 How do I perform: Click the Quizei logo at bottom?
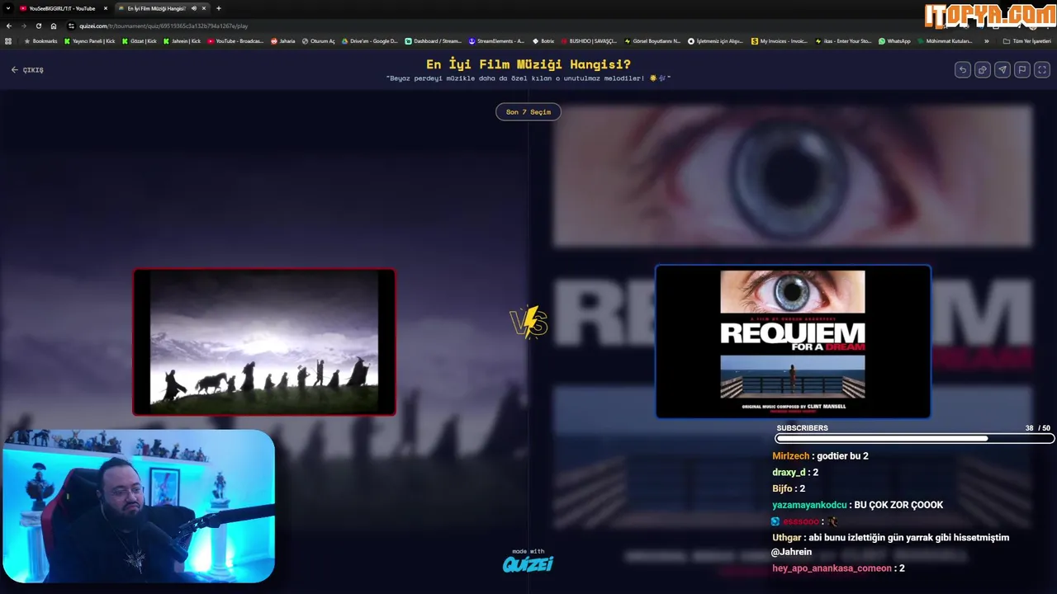click(x=528, y=563)
